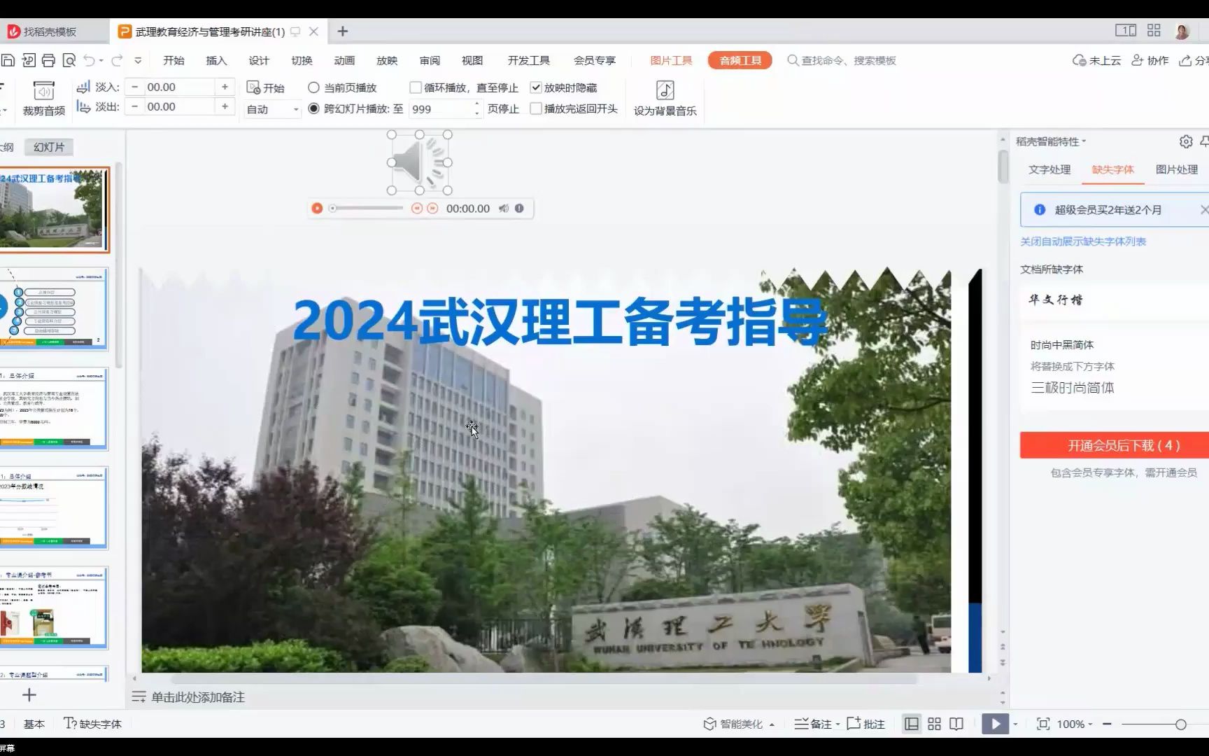
Task: Add a new slide with plus icon
Action: 29,695
